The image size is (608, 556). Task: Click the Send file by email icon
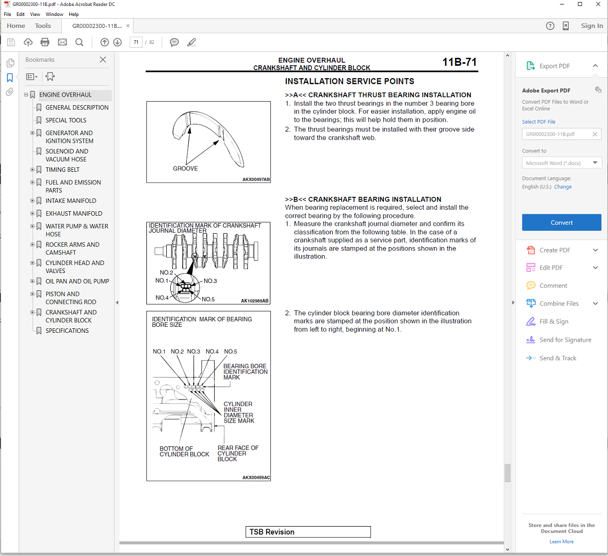click(x=62, y=42)
